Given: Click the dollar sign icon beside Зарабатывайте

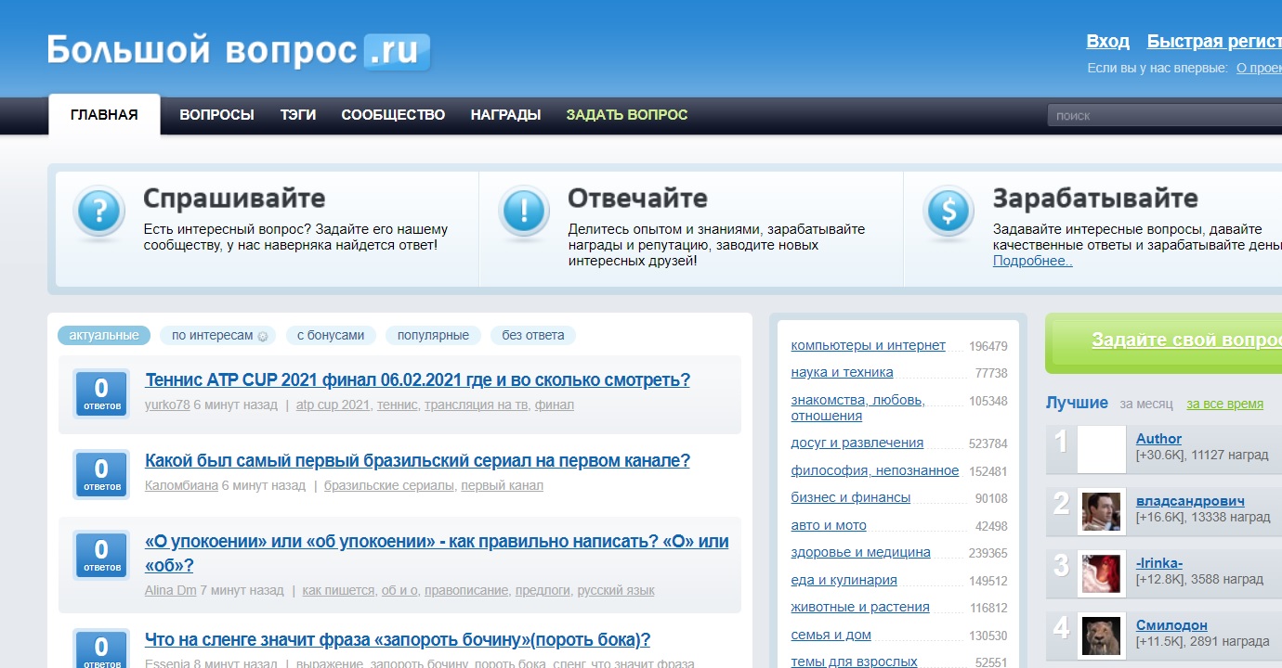Looking at the screenshot, I should [x=948, y=212].
